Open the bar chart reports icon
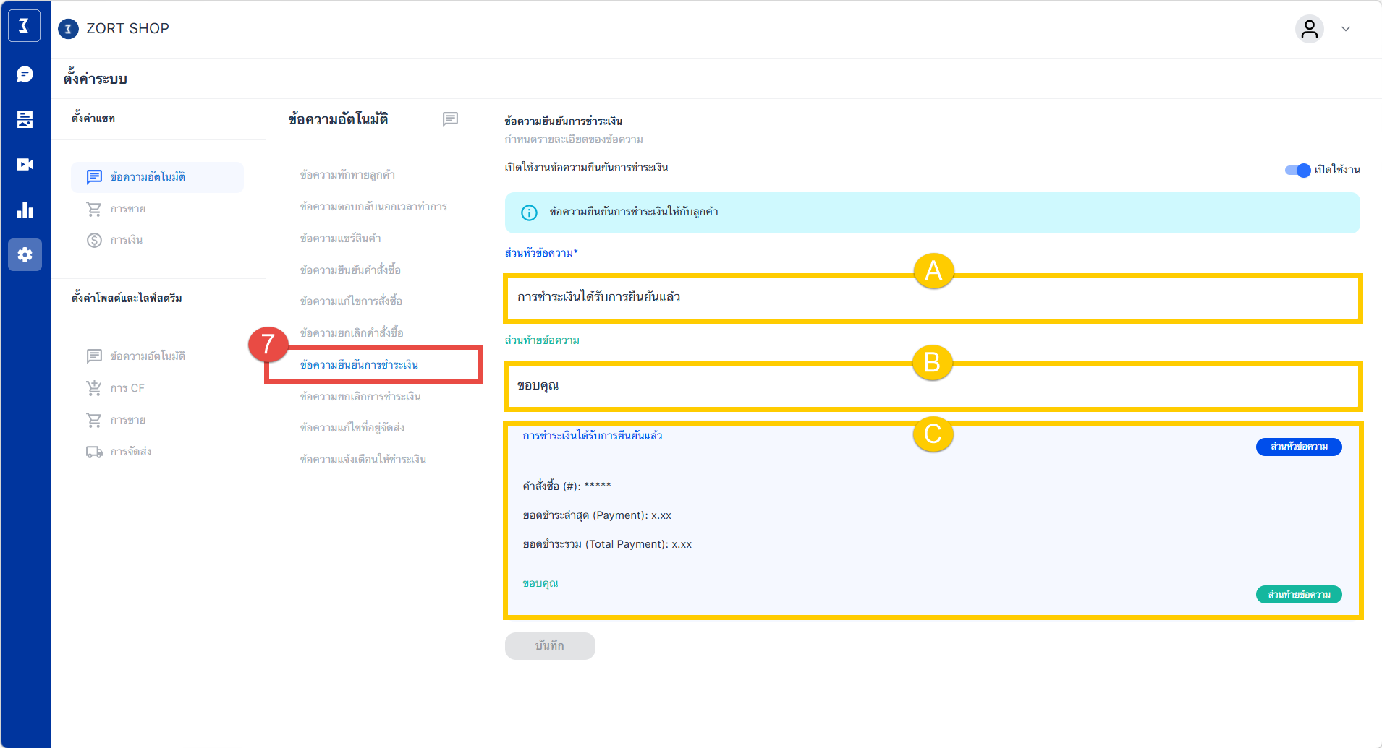The image size is (1382, 748). (25, 210)
